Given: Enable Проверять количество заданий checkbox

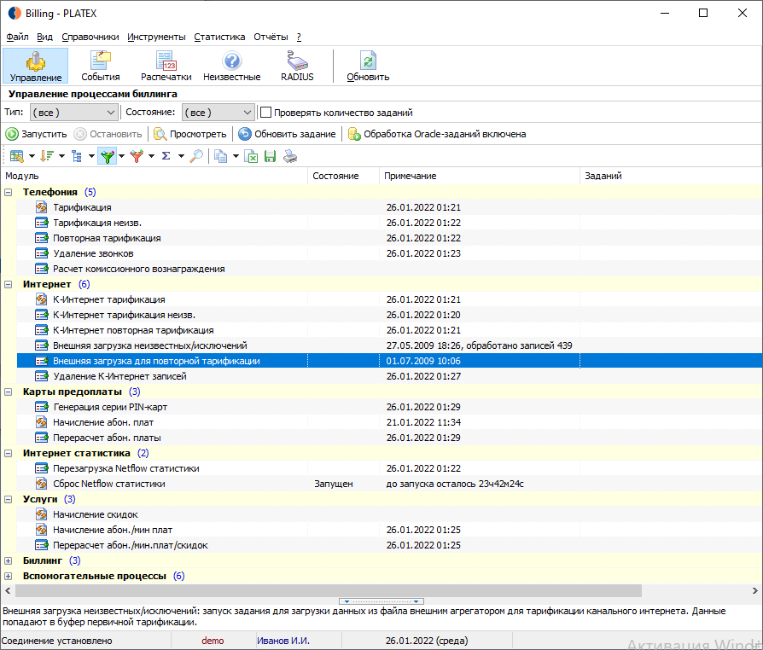Looking at the screenshot, I should point(265,113).
